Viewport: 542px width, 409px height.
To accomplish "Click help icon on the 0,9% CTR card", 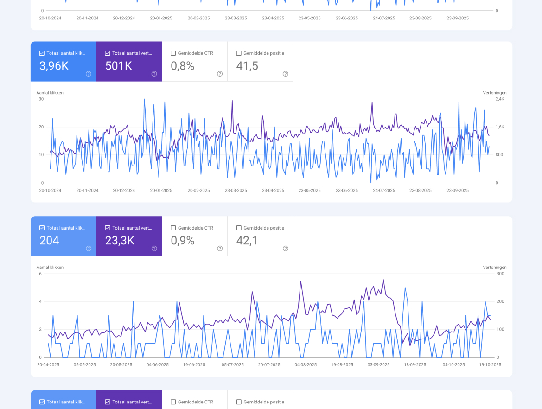I will coord(220,249).
